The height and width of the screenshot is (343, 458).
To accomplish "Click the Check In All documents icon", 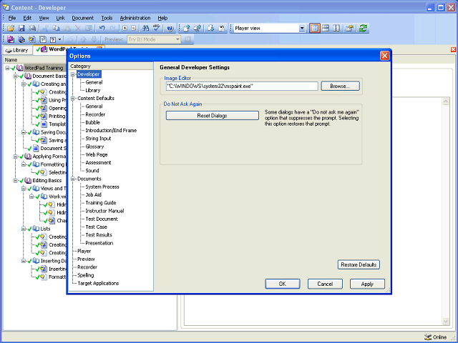I will click(x=198, y=29).
